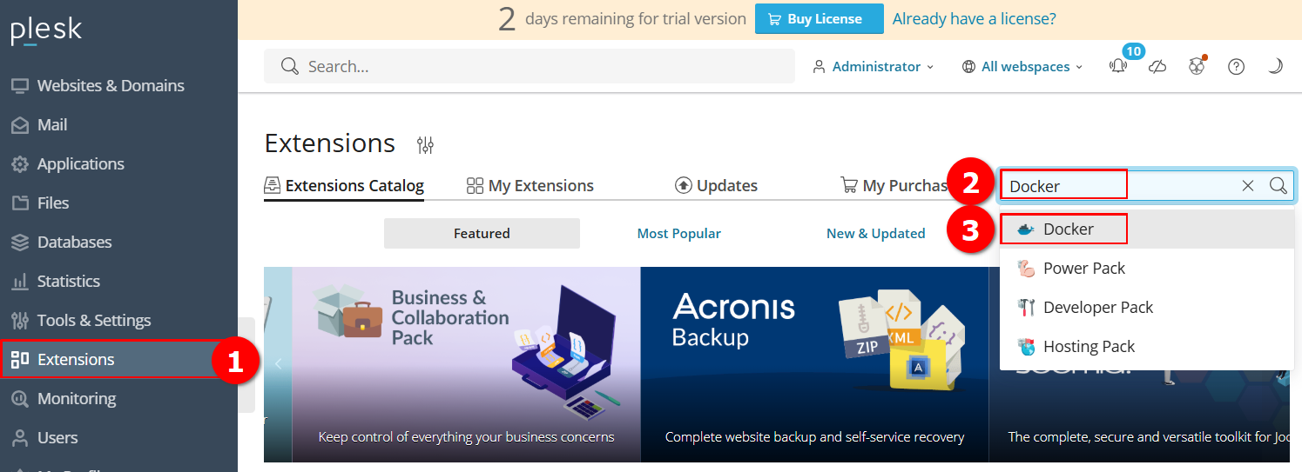The image size is (1302, 472).
Task: Click the Developer Pack tools icon
Action: tap(1026, 307)
